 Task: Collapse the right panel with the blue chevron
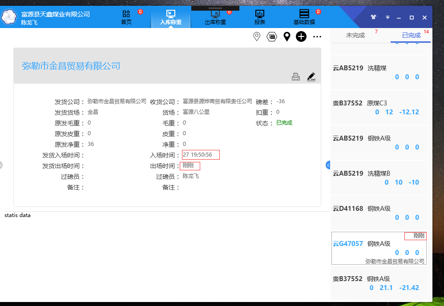coord(328,165)
